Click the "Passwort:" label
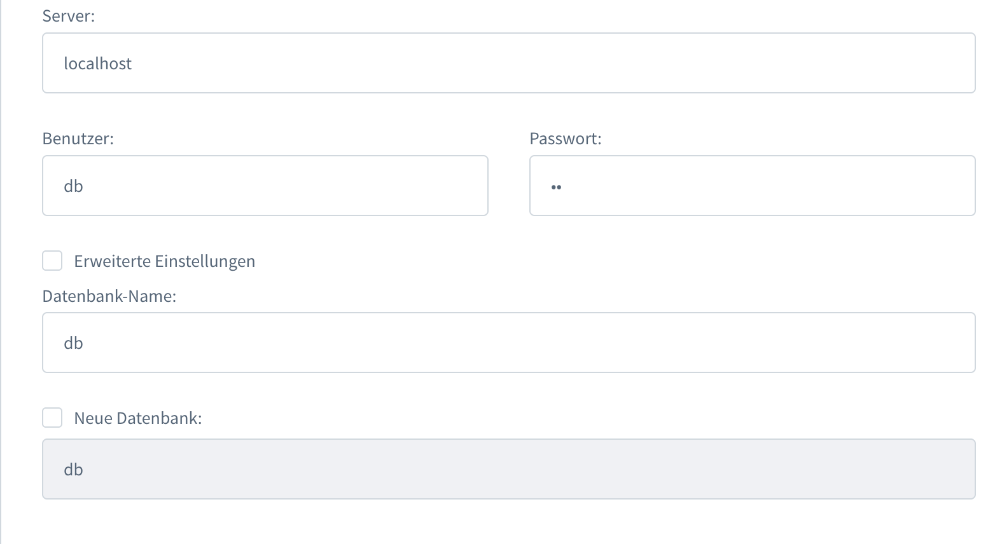995x544 pixels. click(x=566, y=139)
